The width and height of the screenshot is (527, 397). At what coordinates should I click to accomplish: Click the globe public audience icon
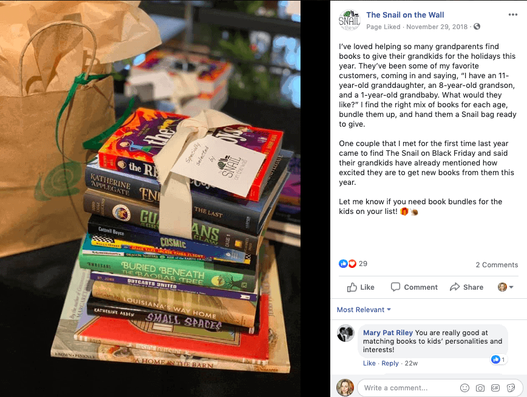tap(477, 27)
